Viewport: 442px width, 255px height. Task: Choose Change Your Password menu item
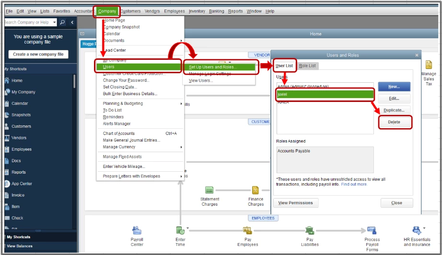(x=126, y=80)
